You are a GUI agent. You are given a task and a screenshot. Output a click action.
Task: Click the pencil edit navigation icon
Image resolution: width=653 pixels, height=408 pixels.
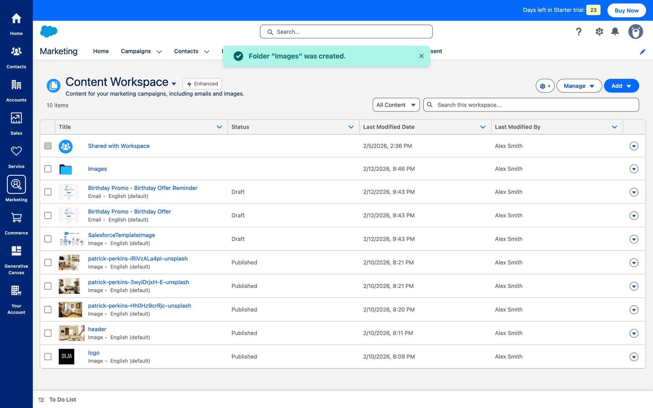coord(642,52)
